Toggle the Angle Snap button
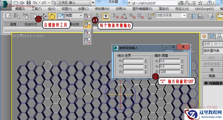Screen dimensions: 223x120 [x=124, y=16]
